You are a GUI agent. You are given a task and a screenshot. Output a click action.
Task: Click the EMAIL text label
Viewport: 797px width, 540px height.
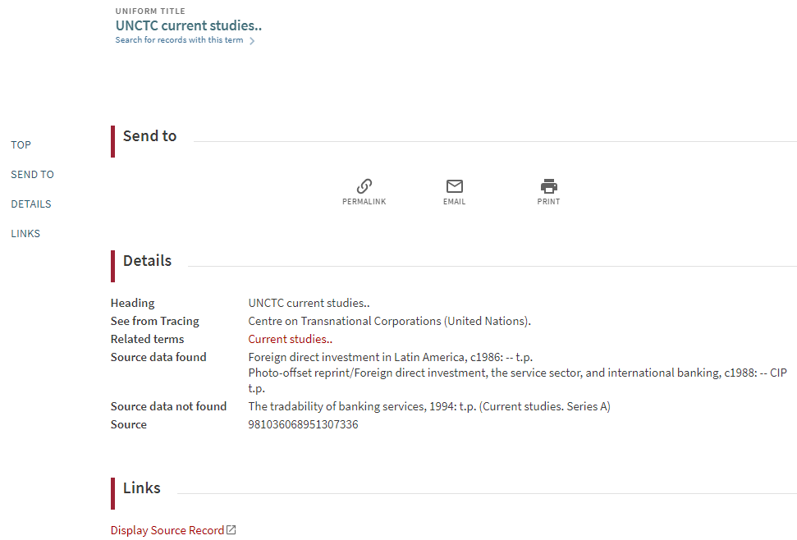coord(454,202)
